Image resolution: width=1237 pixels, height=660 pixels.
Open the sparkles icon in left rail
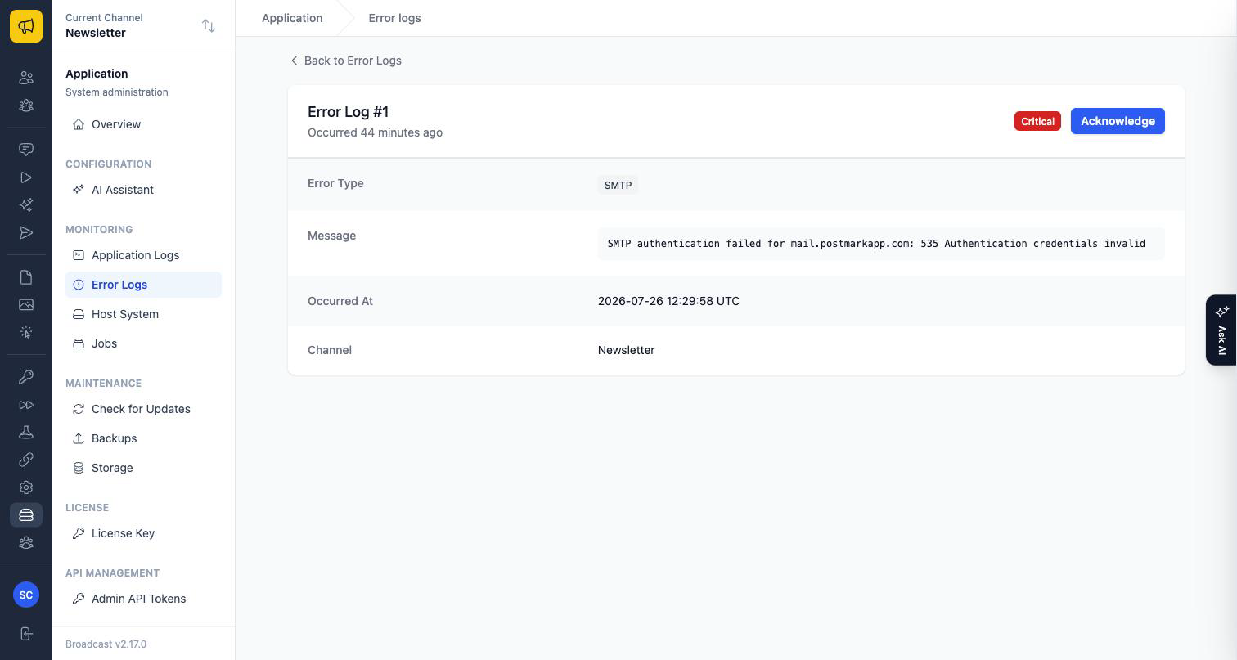coord(26,205)
